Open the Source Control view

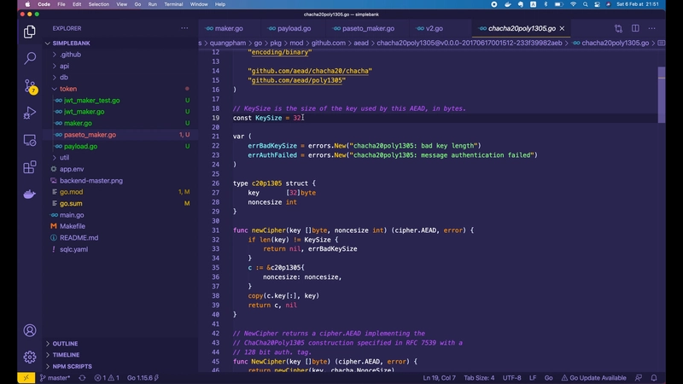click(x=30, y=85)
